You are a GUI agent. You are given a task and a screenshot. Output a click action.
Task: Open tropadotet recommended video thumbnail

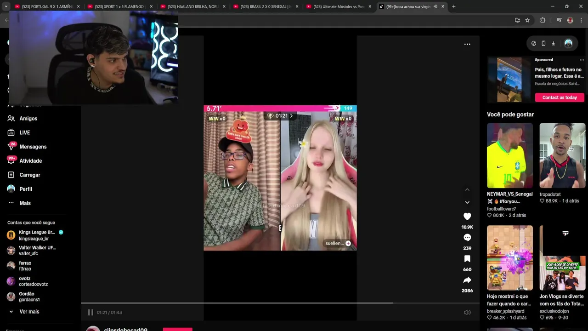coord(562,155)
